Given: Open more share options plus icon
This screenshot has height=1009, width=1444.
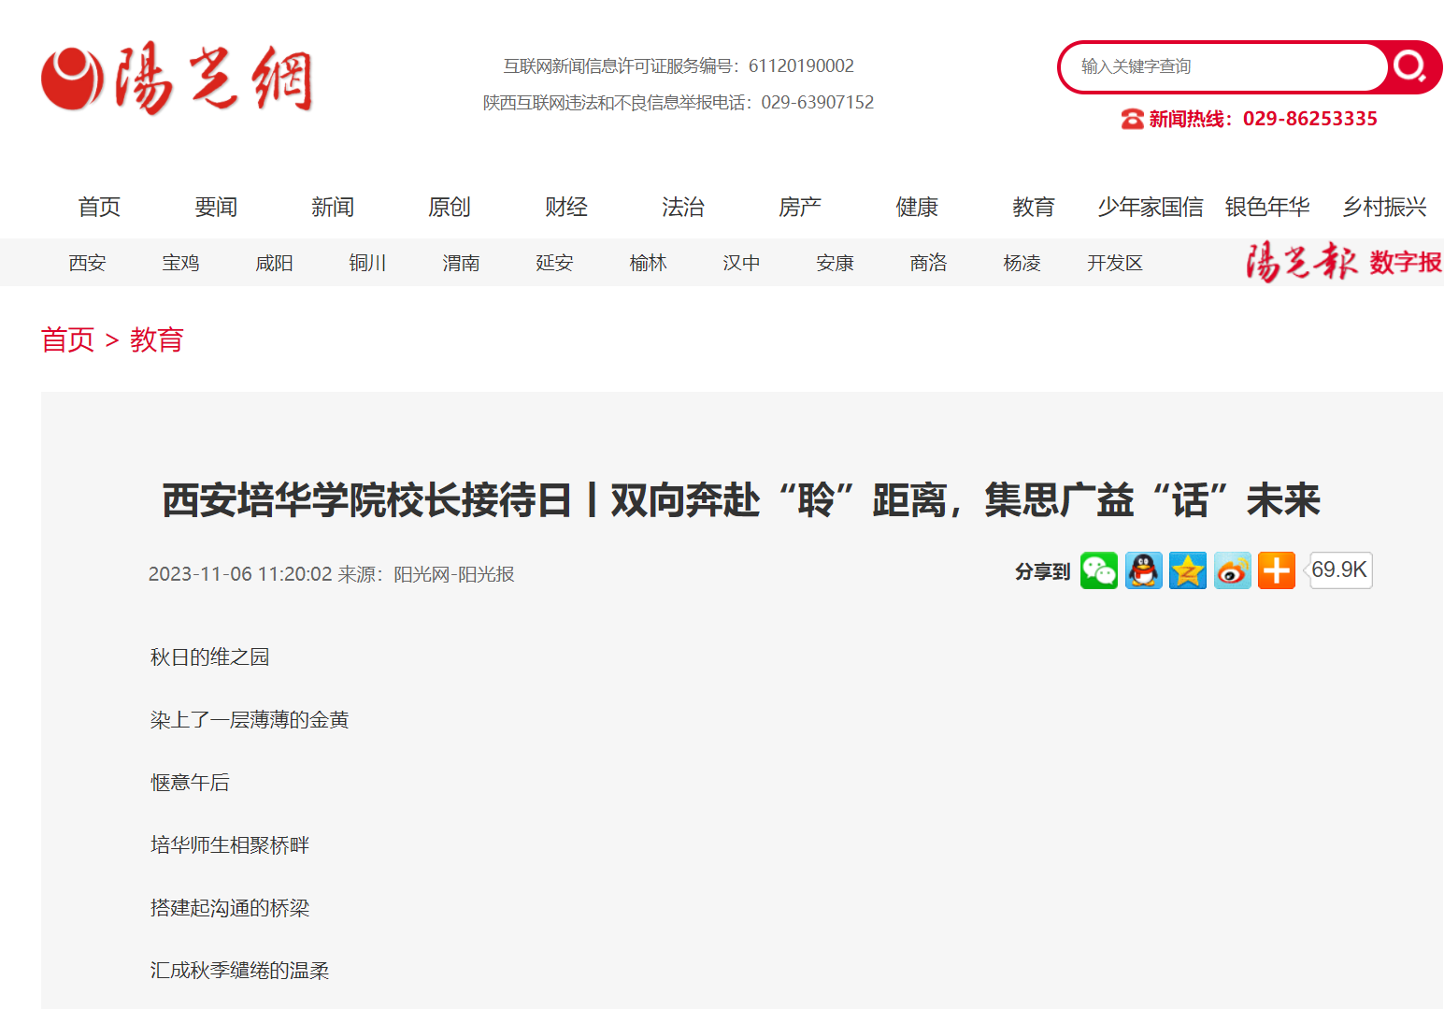Looking at the screenshot, I should [1276, 570].
